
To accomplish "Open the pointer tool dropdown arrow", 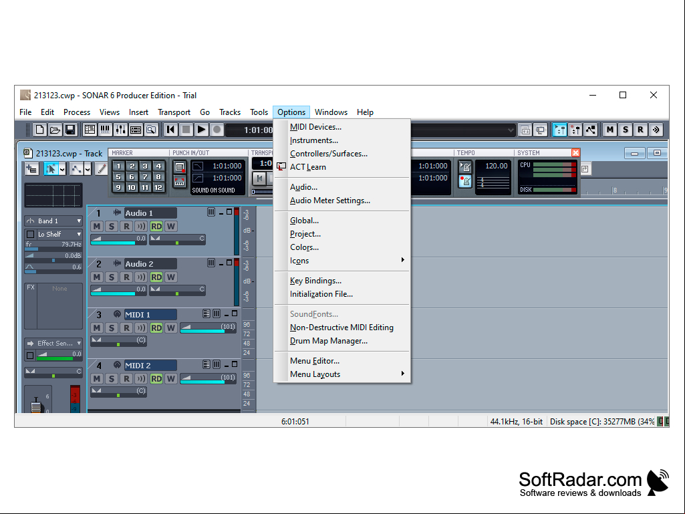I will tap(62, 169).
